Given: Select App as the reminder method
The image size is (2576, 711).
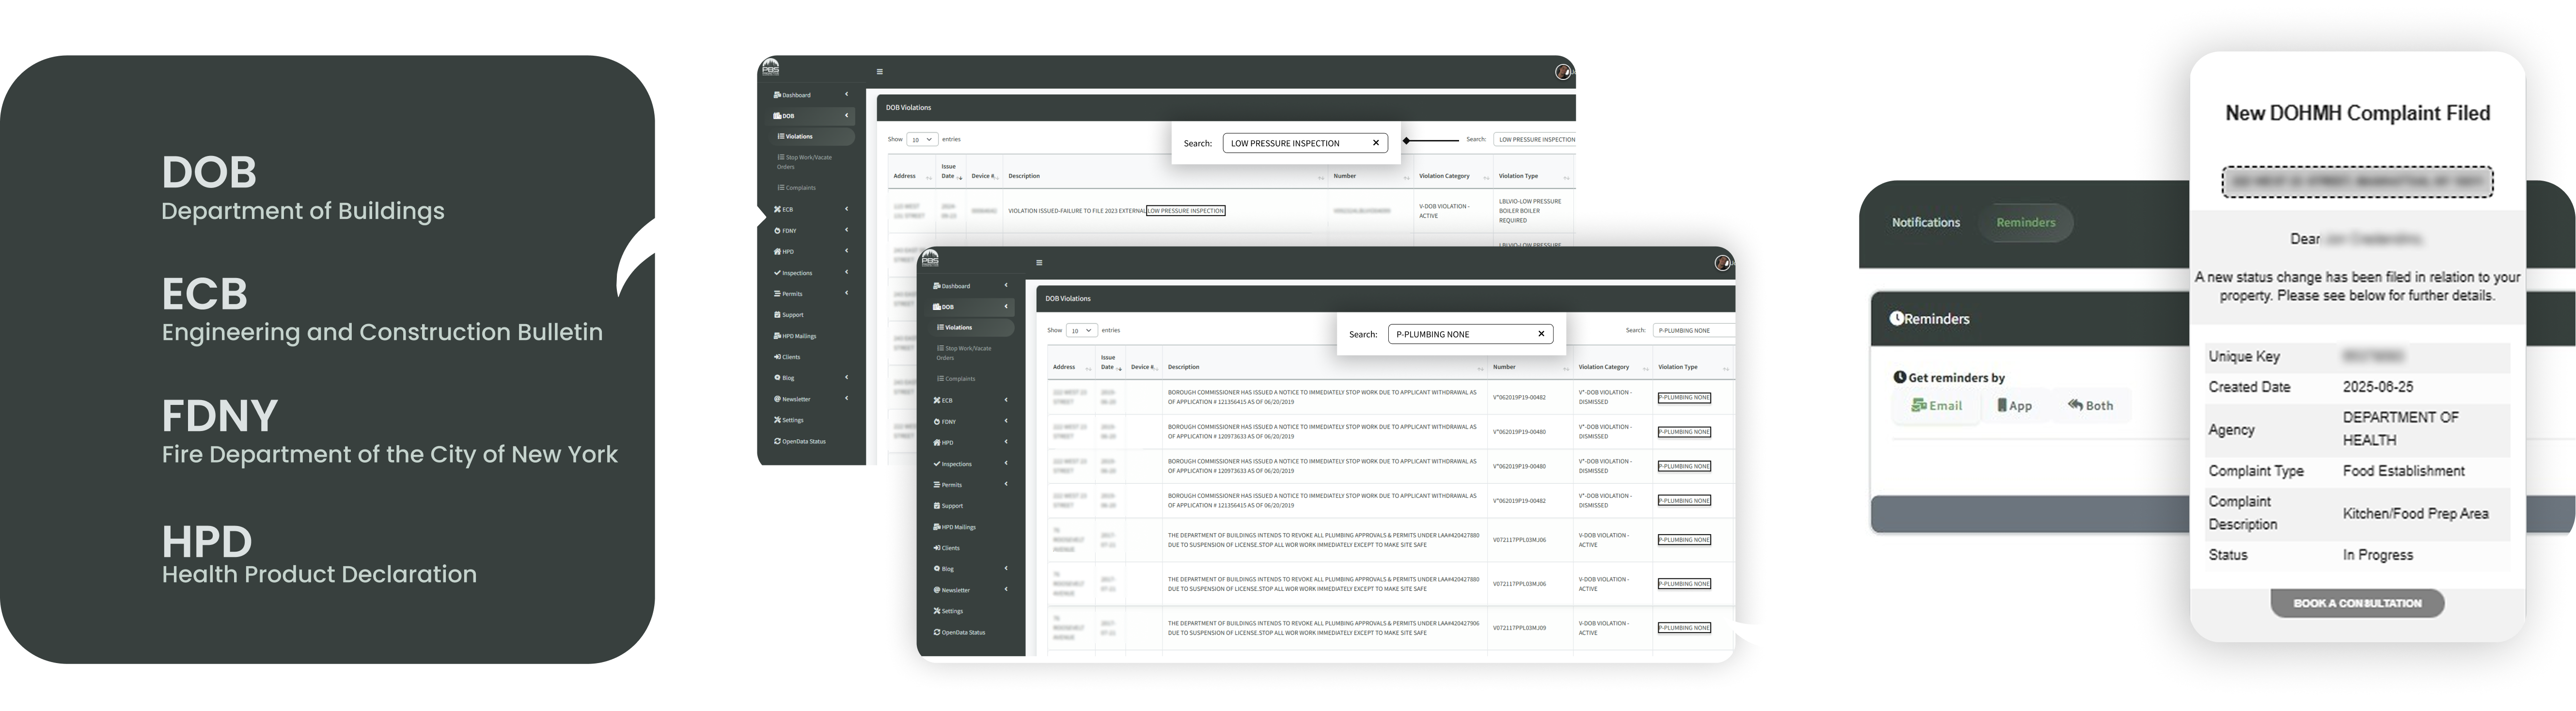Looking at the screenshot, I should point(2015,406).
